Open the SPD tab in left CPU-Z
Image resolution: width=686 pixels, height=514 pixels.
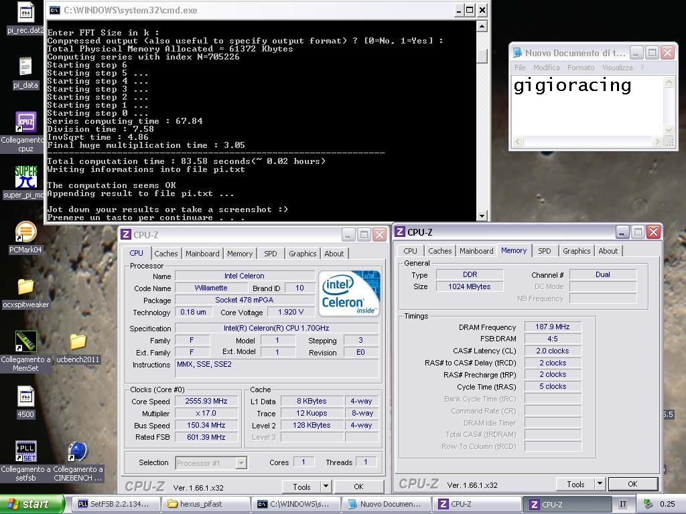[271, 254]
